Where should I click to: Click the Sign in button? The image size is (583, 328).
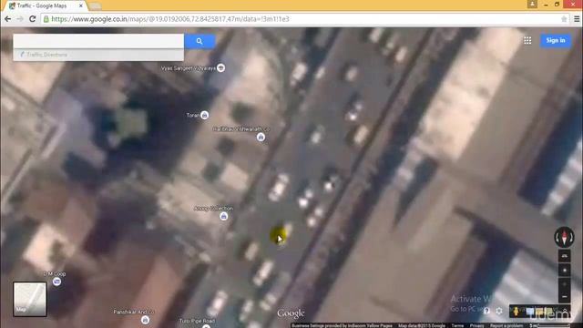click(x=556, y=40)
